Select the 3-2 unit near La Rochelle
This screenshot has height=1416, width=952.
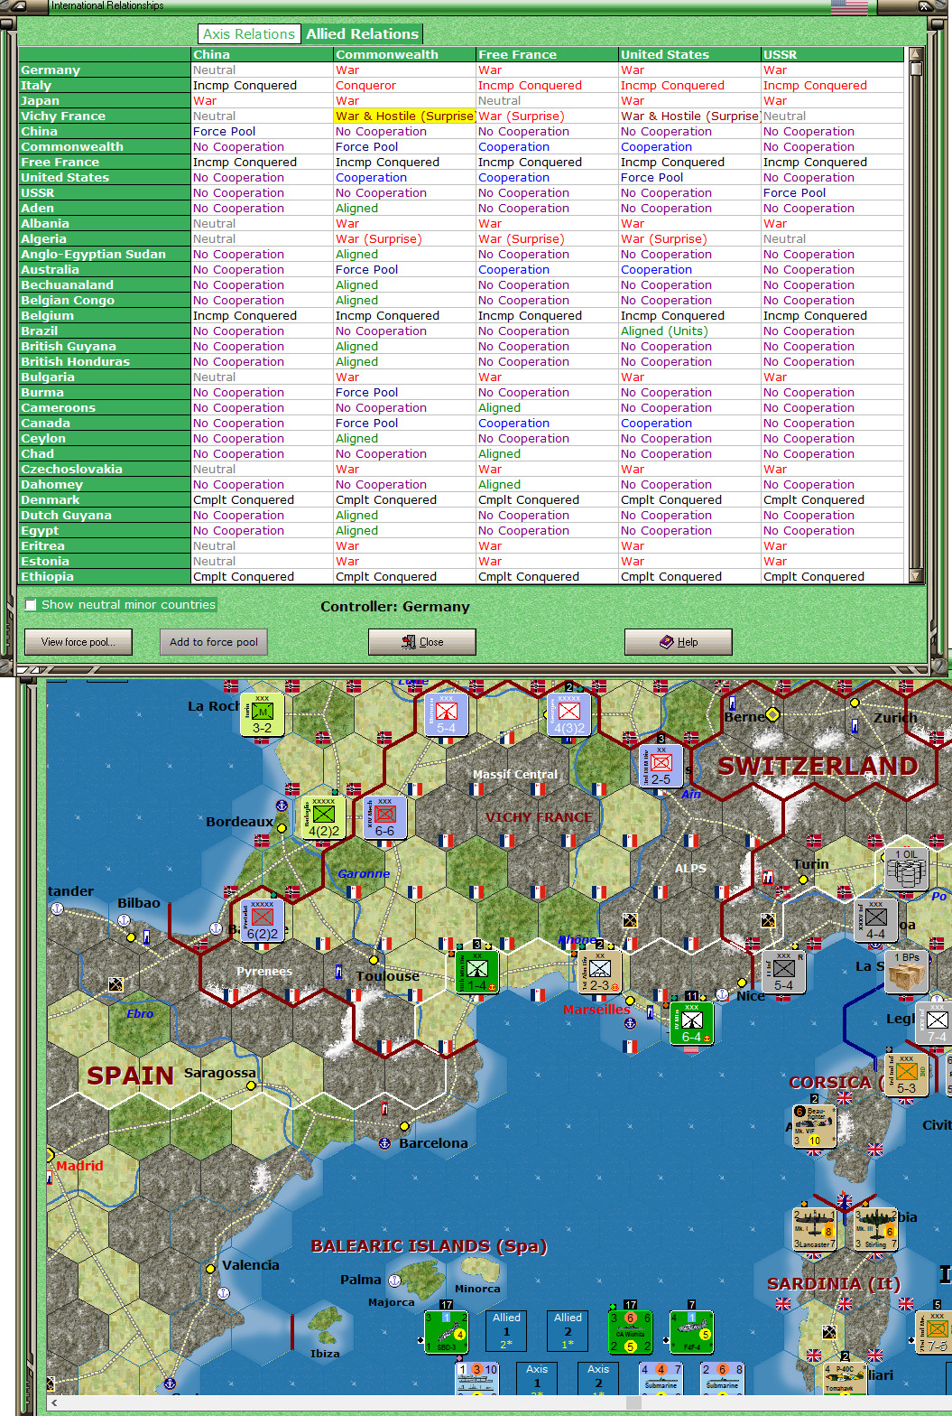262,715
